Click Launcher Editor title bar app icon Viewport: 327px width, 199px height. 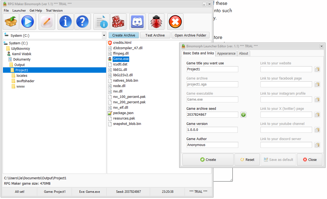(x=183, y=46)
